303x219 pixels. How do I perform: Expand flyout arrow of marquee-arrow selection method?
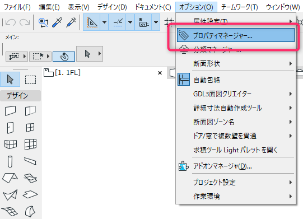[x=48, y=57]
